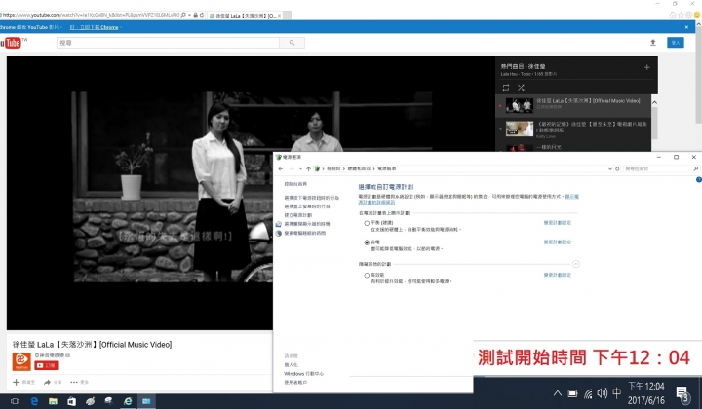The image size is (702, 409).
Task: Open the More three-dots menu under video
Action: click(x=74, y=382)
